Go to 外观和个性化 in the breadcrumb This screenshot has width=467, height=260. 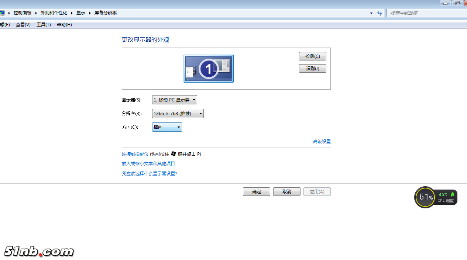point(54,13)
